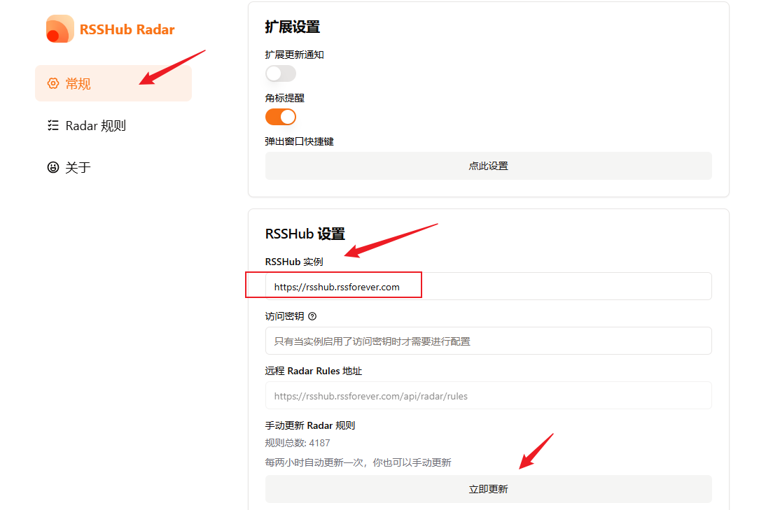This screenshot has width=766, height=510.
Task: Enable the 扩展更新通知 switch
Action: coord(281,73)
